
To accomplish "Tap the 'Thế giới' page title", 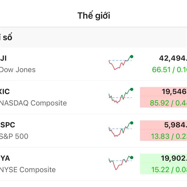I will pos(94,16).
